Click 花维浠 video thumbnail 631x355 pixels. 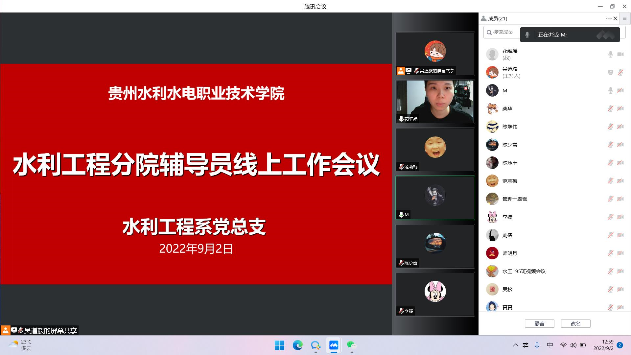(x=435, y=102)
